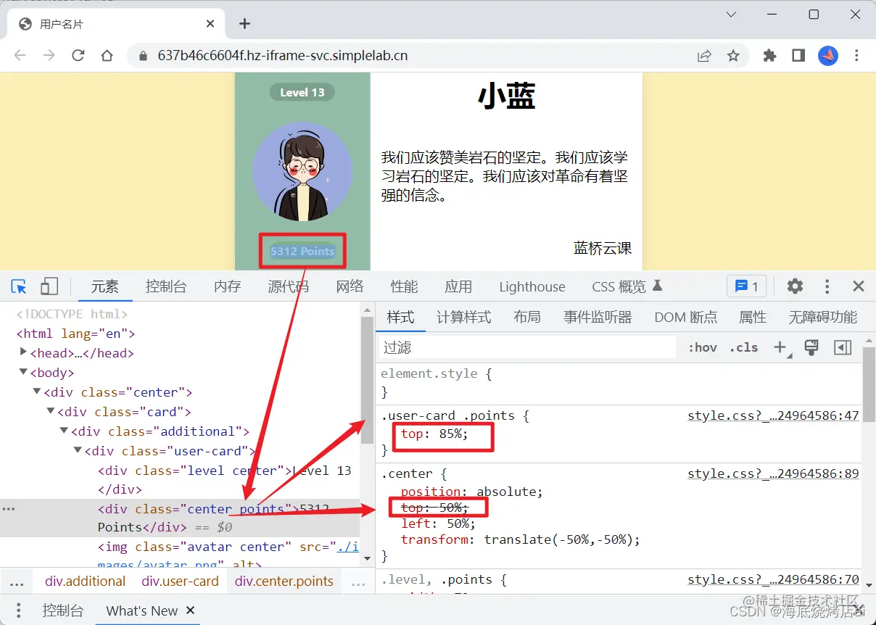
Task: Open DevTools settings with the gear icon
Action: (x=795, y=286)
